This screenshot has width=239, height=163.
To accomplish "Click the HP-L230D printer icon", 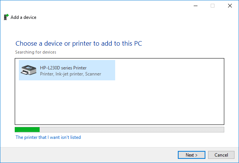I will (28, 70).
